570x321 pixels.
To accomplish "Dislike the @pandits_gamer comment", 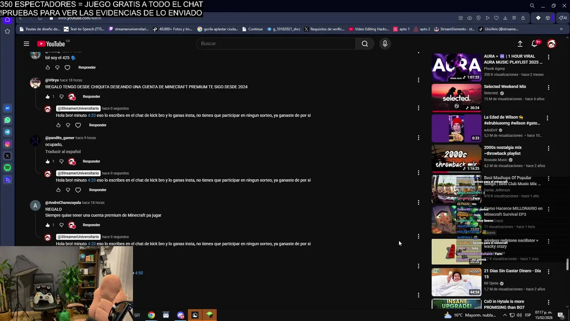I will [x=61, y=161].
